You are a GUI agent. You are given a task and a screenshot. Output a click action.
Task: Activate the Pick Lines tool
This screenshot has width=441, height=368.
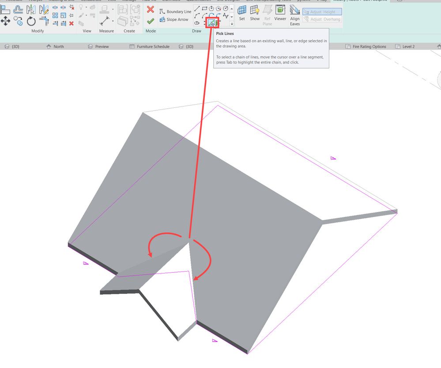(211, 23)
